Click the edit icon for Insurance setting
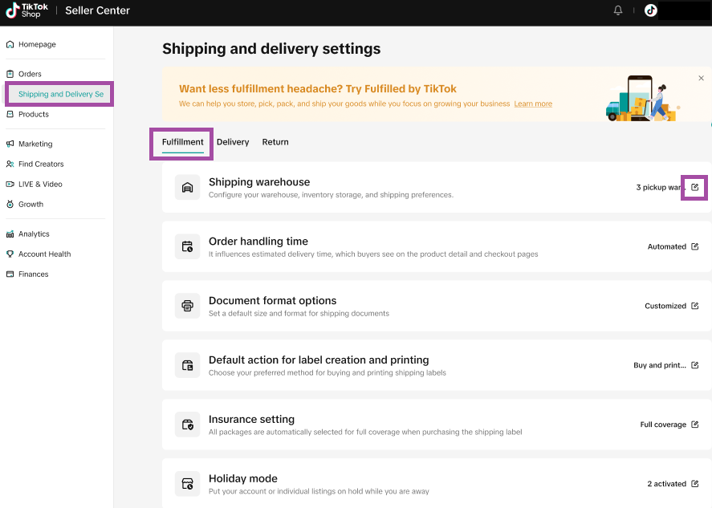 click(694, 425)
